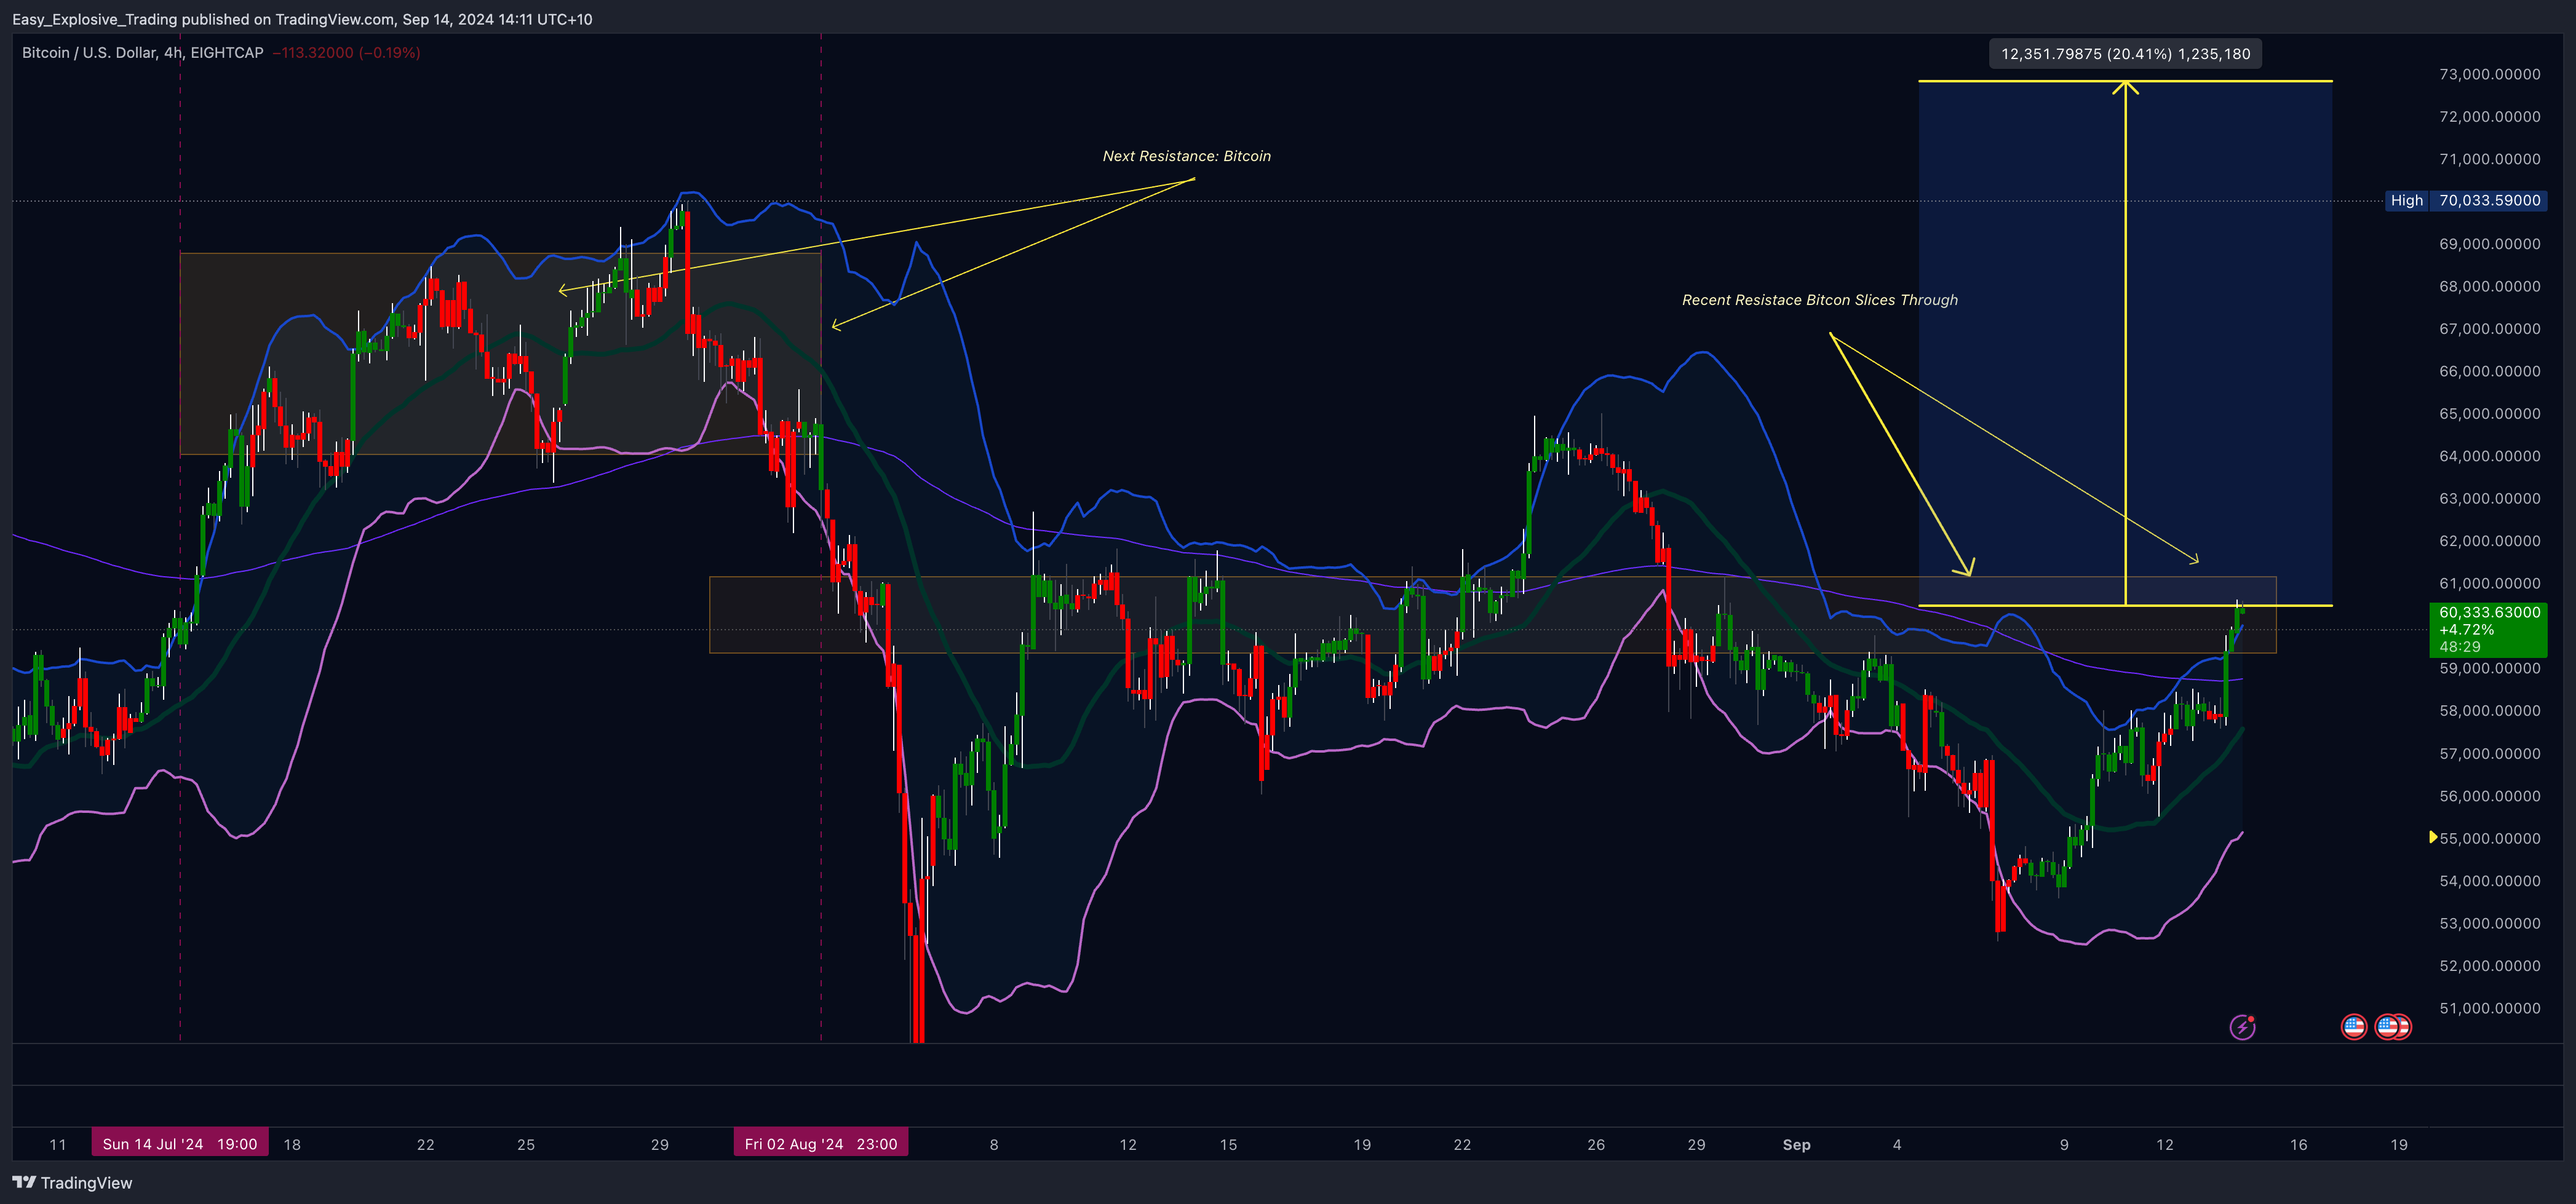The image size is (2576, 1204).
Task: Click the 62,000.00000 price axis label
Action: 2490,541
